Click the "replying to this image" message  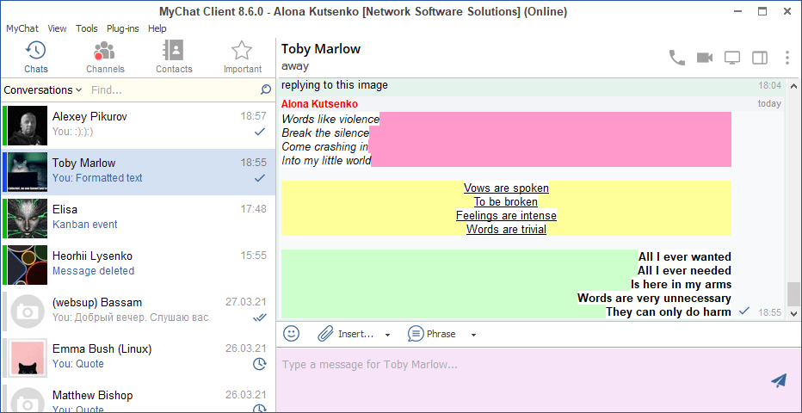click(335, 85)
